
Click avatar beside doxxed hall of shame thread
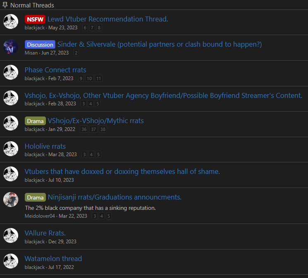[11, 174]
